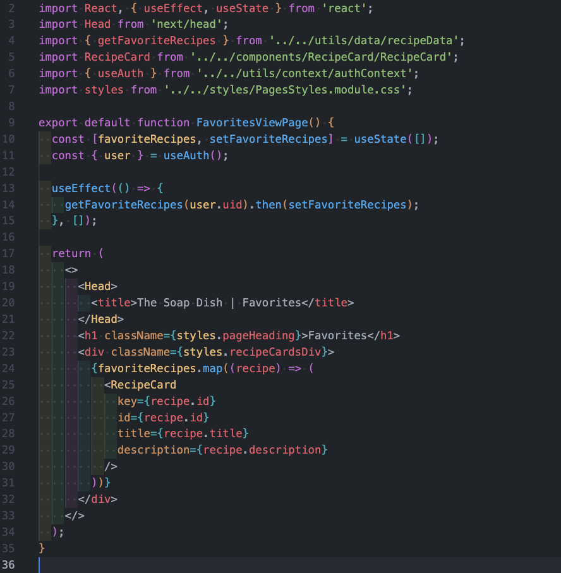The width and height of the screenshot is (561, 573).
Task: Click useEffect on line 13
Action: (81, 188)
